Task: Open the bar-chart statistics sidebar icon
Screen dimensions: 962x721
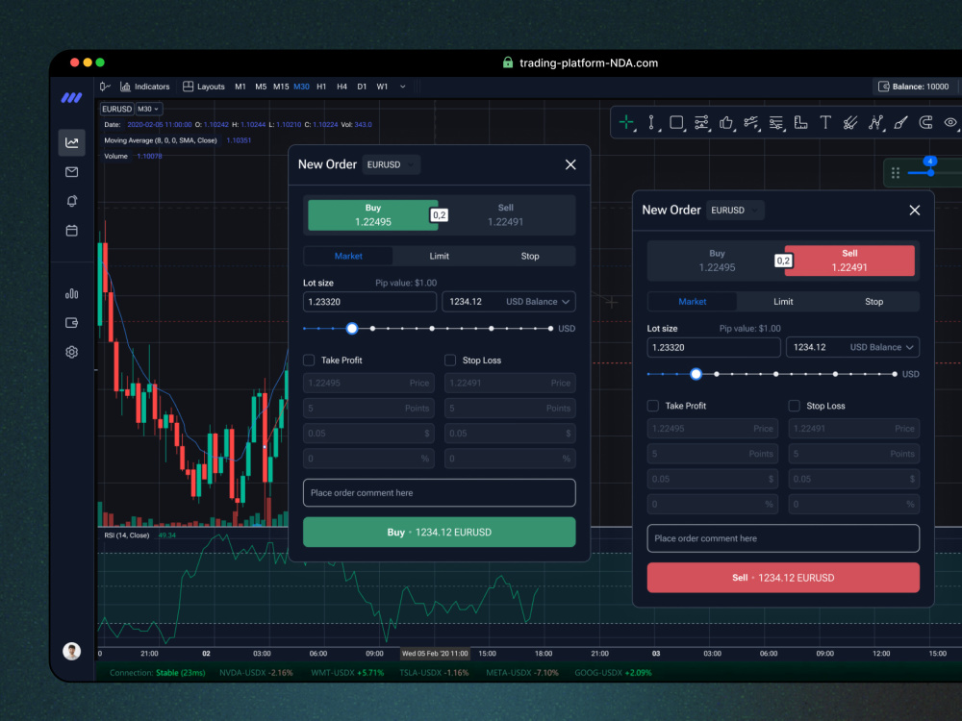Action: [72, 293]
